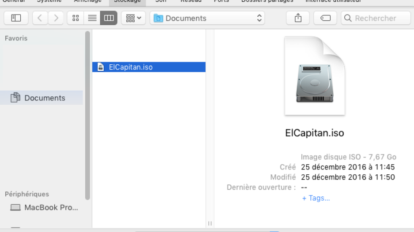Switch to list view

pyautogui.click(x=92, y=18)
